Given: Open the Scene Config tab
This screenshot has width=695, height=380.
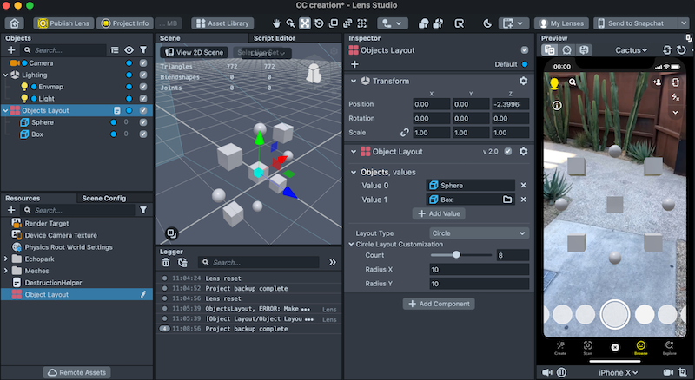Looking at the screenshot, I should (x=103, y=198).
